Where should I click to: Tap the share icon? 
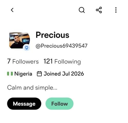point(99,10)
